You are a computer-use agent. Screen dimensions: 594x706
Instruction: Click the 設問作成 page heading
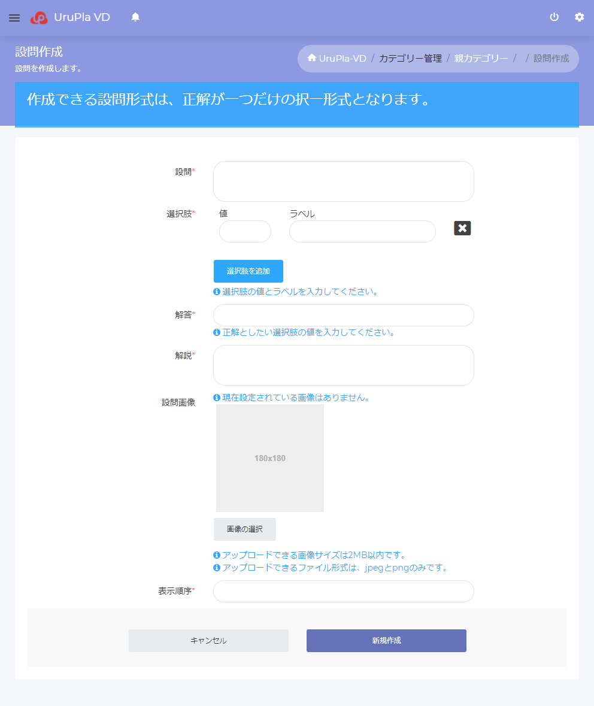pos(39,51)
